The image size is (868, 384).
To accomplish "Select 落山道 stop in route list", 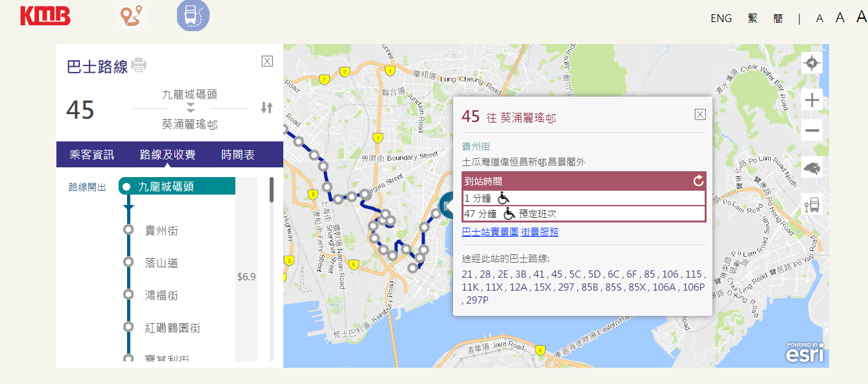I will (x=161, y=263).
